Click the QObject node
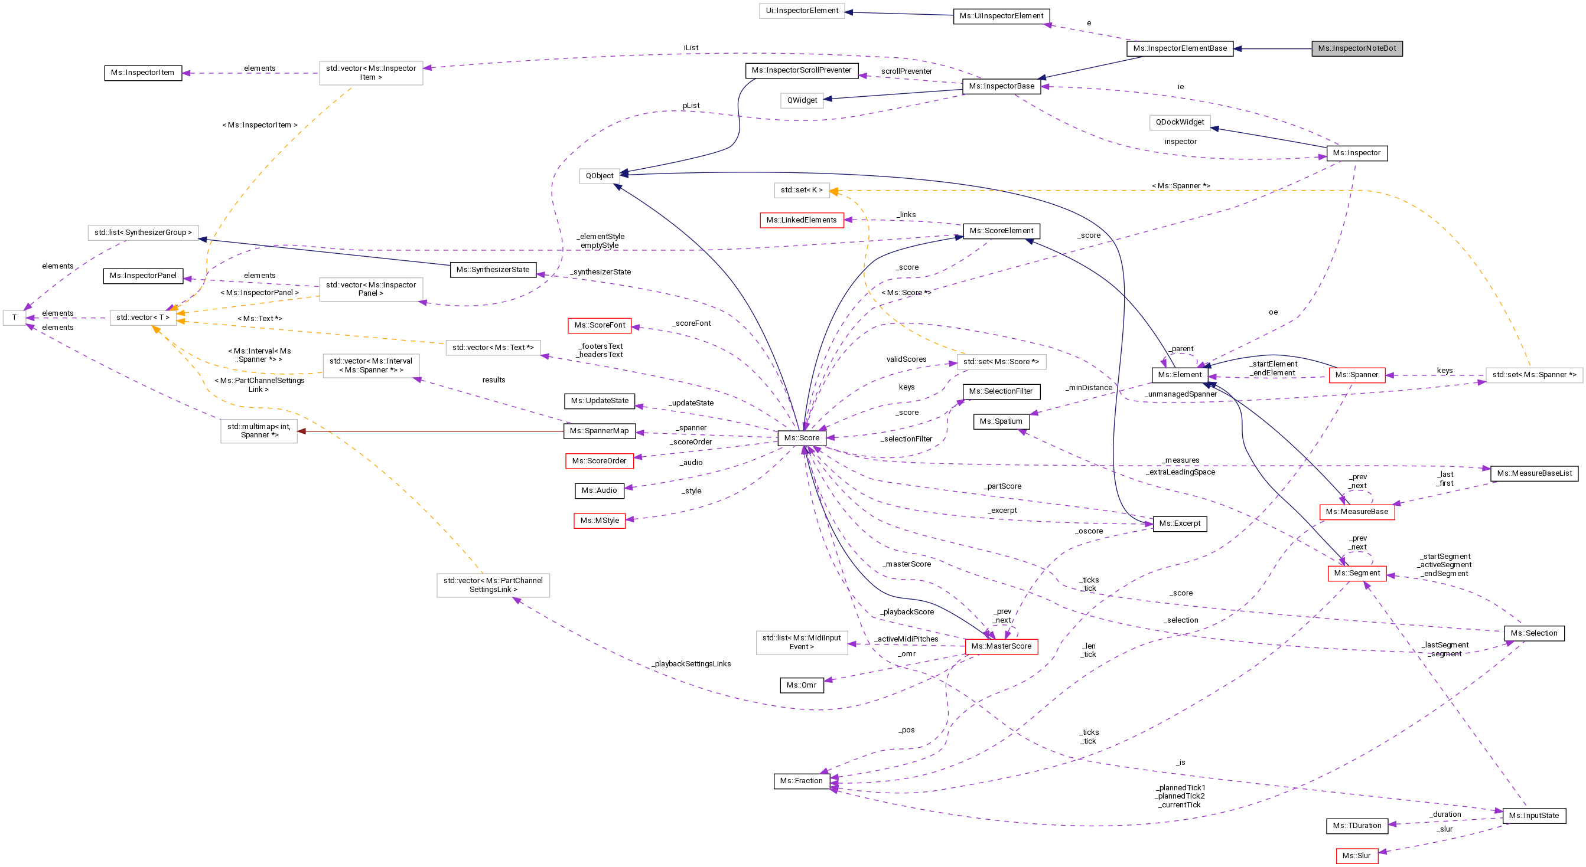The height and width of the screenshot is (867, 1586). pyautogui.click(x=599, y=176)
